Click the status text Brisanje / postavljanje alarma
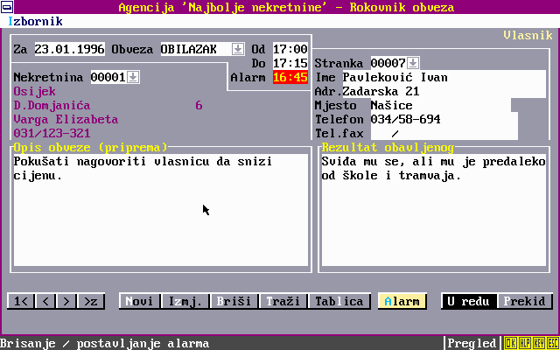 (105, 343)
